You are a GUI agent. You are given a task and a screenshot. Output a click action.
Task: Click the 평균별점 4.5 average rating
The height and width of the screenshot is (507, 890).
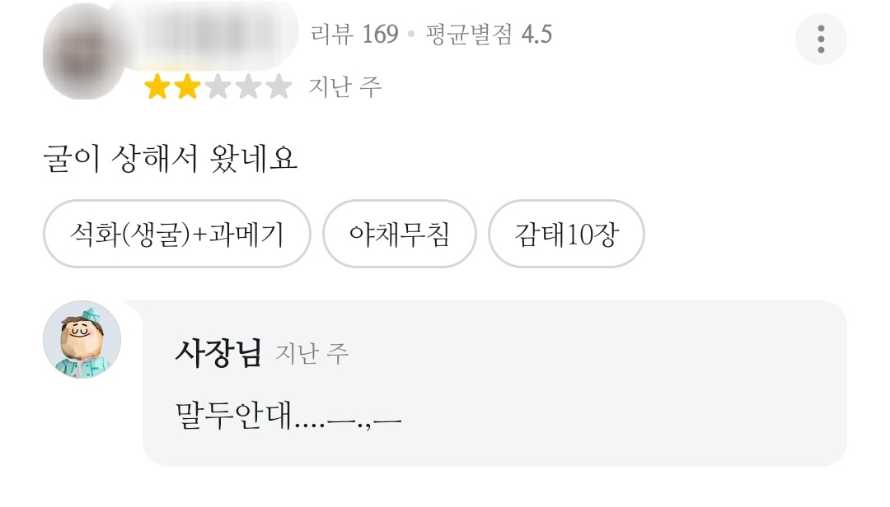pos(489,35)
